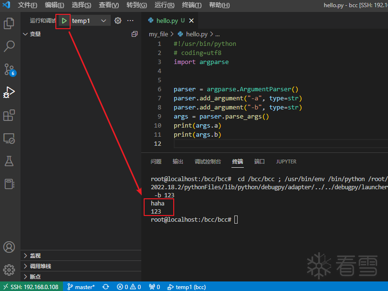Open the Manage gear menu

(9, 270)
